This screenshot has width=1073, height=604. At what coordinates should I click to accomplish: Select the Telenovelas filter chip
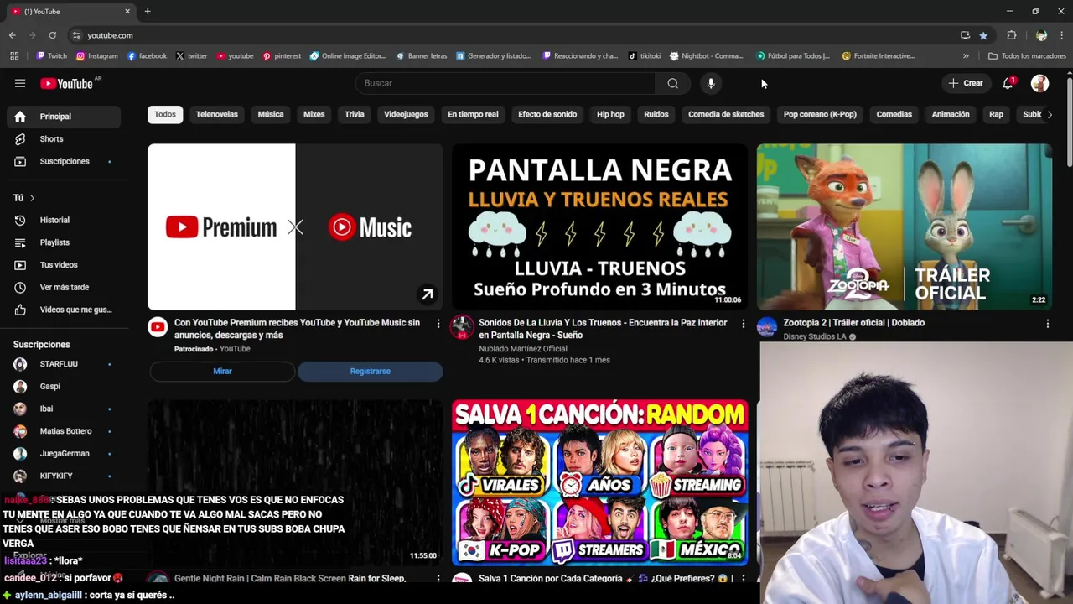[x=217, y=114]
